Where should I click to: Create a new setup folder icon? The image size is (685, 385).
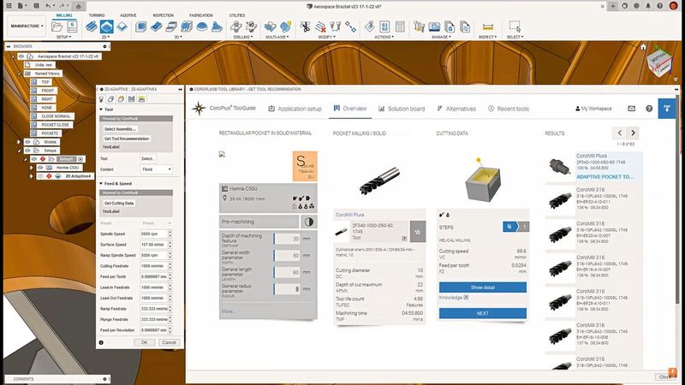(x=57, y=27)
